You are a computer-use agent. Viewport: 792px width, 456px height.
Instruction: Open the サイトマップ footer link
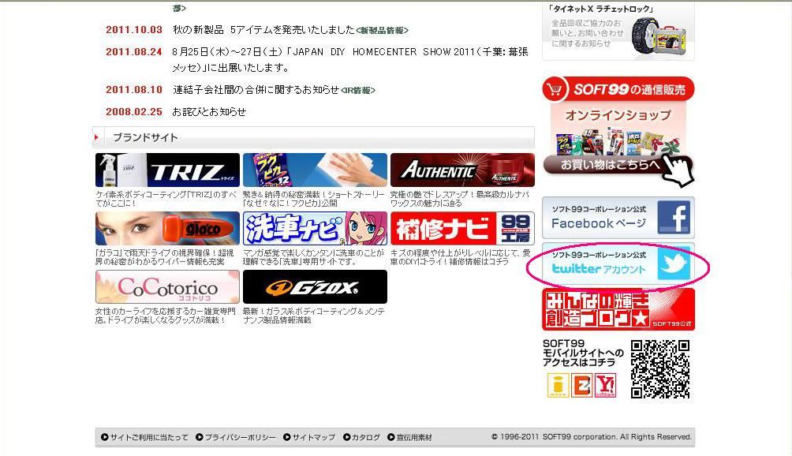309,437
